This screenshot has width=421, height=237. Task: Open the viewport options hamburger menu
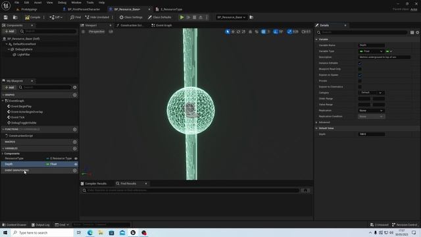(84, 32)
